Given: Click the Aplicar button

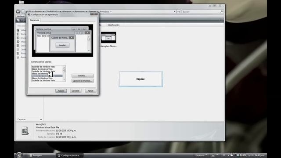Looking at the screenshot, I should pyautogui.click(x=90, y=91).
